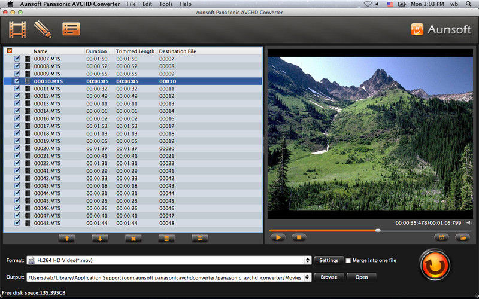Click filmstrip icon of 00048.MTS row
This screenshot has width=479, height=299.
click(x=27, y=223)
